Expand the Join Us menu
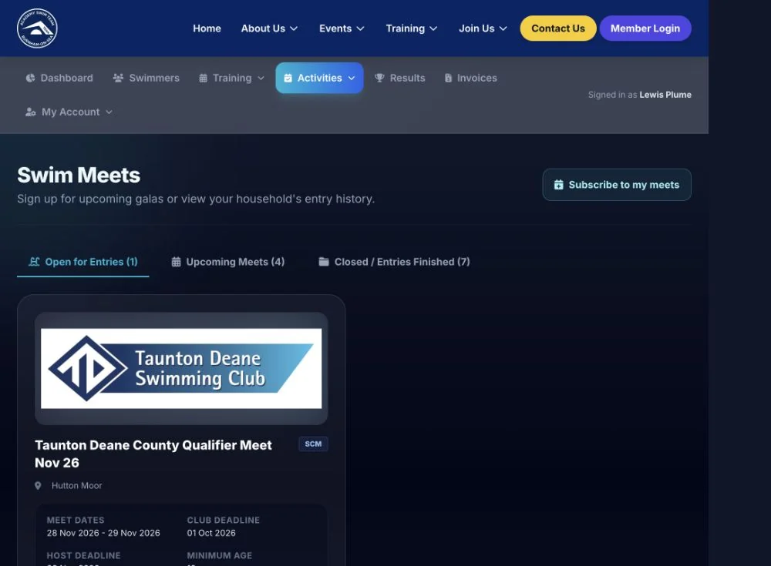771x566 pixels. [x=483, y=28]
